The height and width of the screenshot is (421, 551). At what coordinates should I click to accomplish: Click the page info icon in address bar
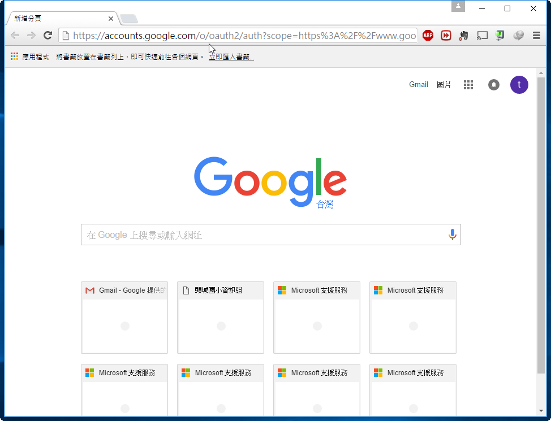66,36
